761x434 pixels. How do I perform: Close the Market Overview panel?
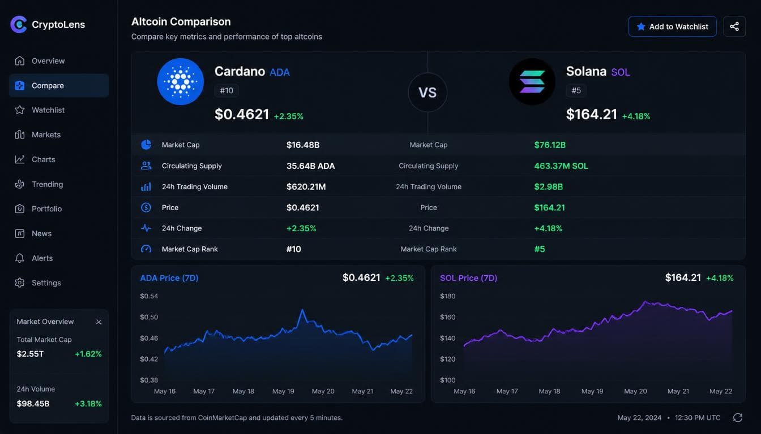point(99,322)
